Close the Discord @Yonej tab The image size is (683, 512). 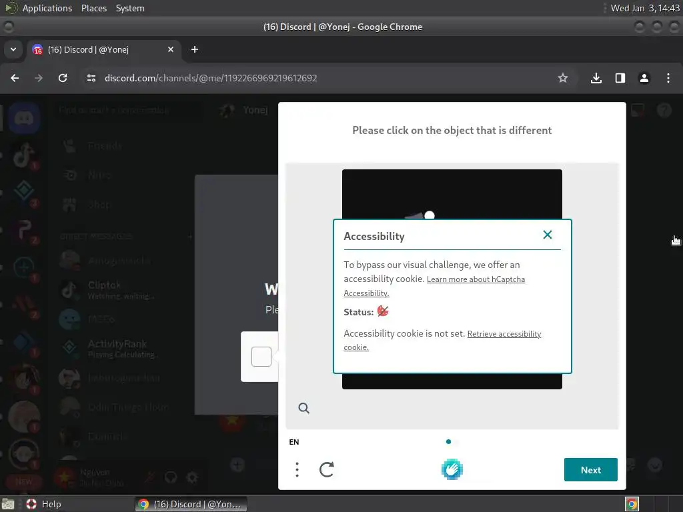pyautogui.click(x=171, y=49)
